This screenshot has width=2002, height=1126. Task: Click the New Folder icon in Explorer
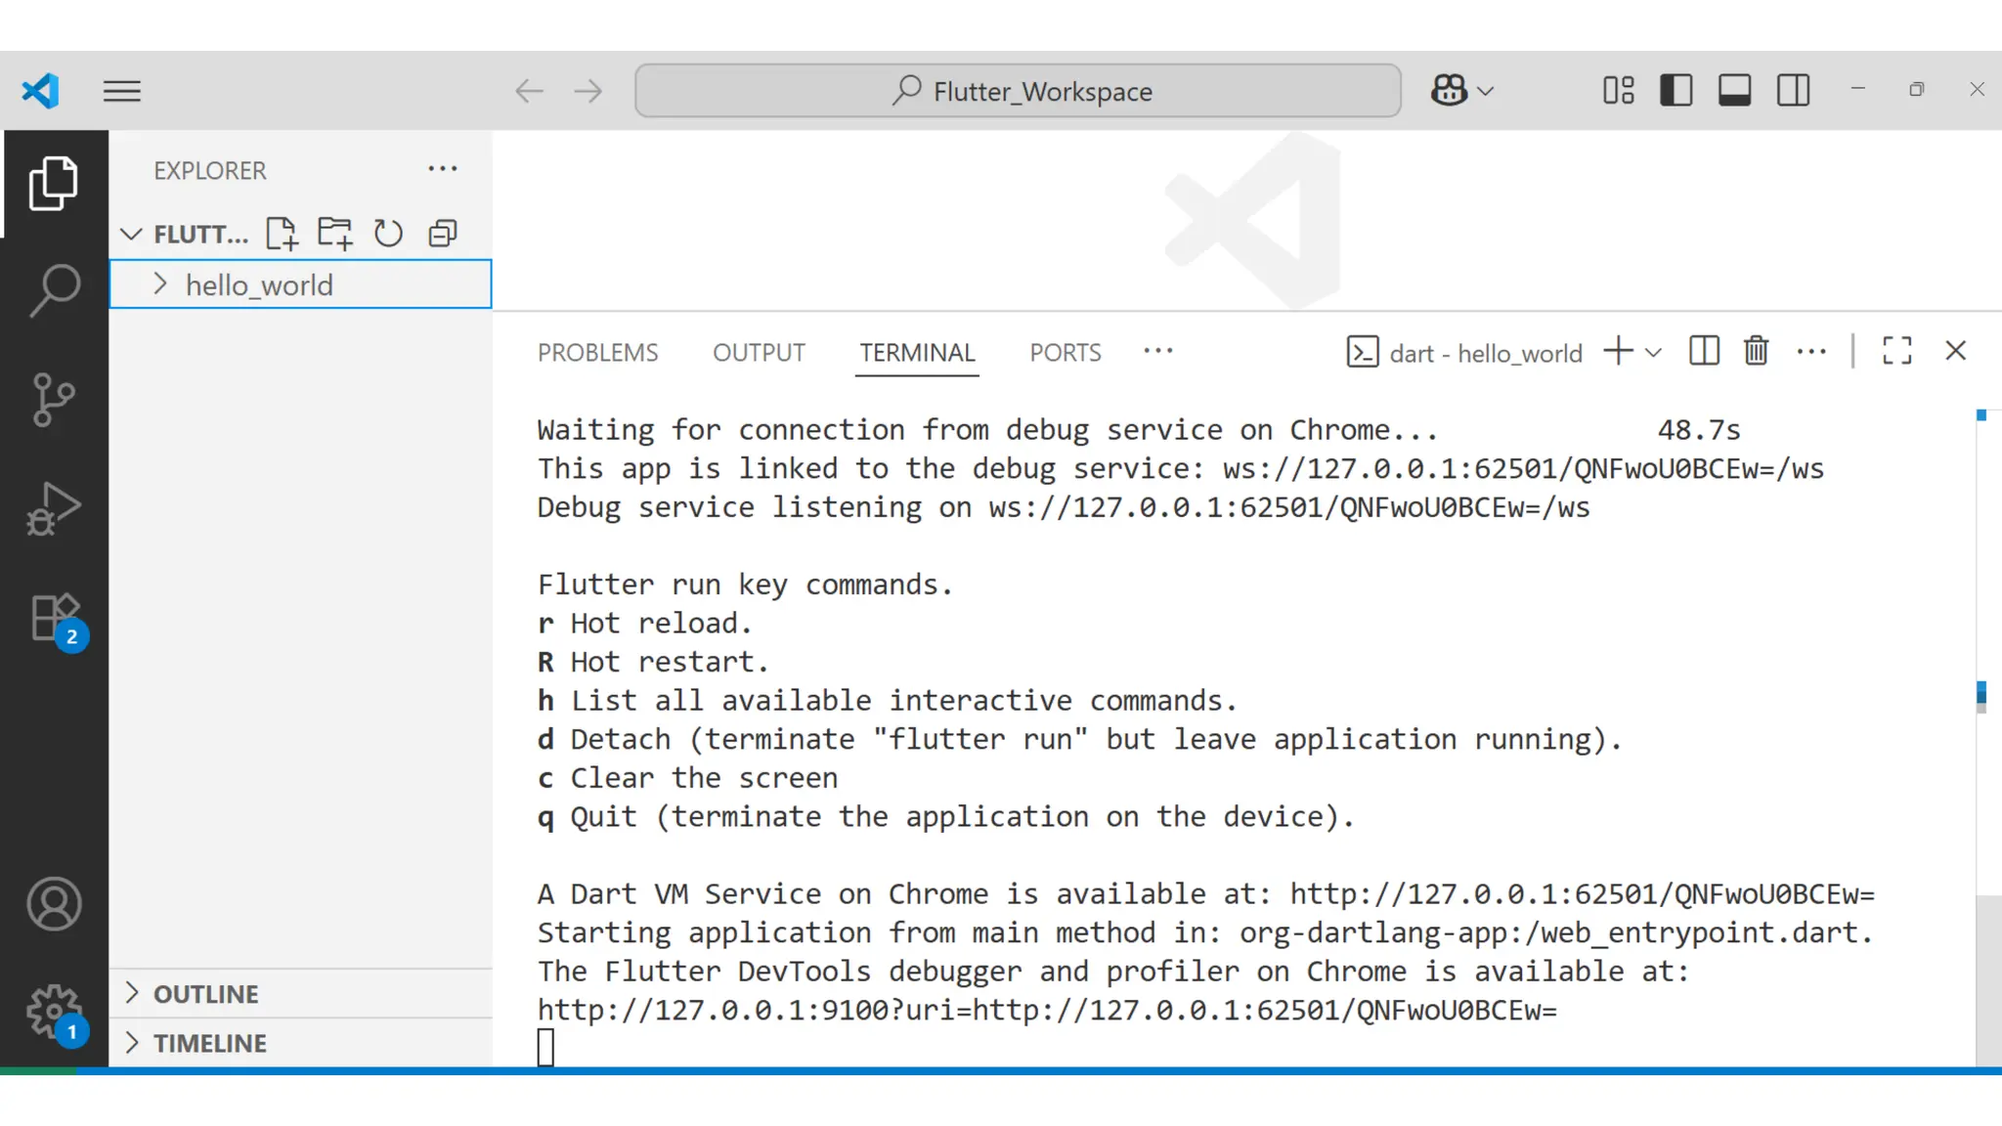pyautogui.click(x=334, y=234)
